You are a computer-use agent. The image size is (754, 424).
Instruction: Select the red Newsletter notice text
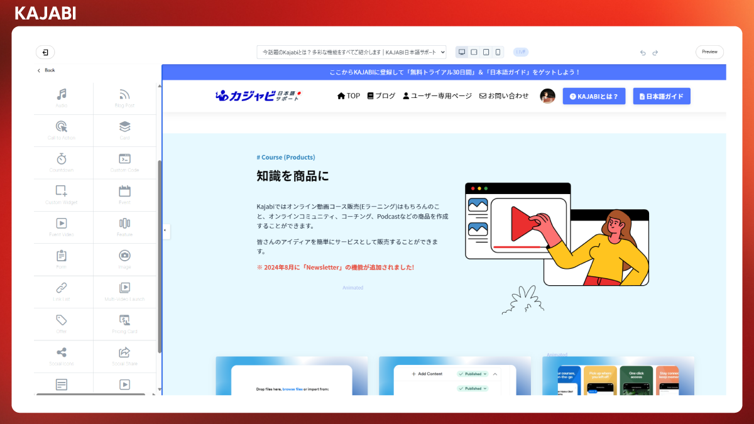pos(335,267)
